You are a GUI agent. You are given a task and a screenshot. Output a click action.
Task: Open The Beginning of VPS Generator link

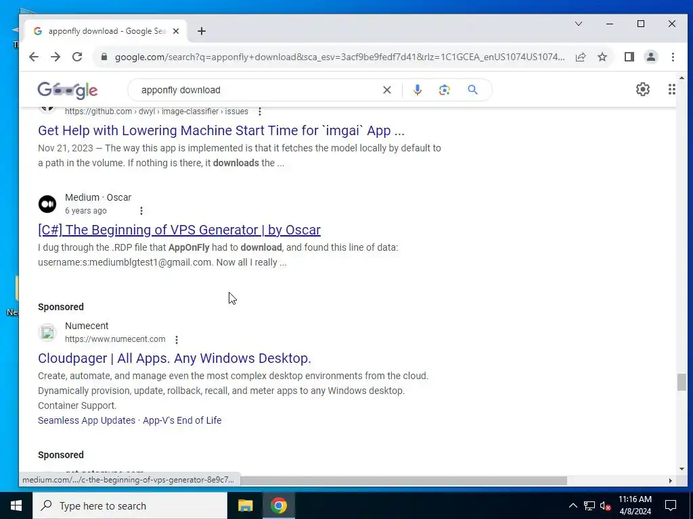179,230
